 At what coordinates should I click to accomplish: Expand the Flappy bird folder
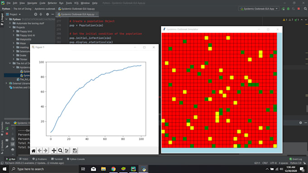[14, 31]
